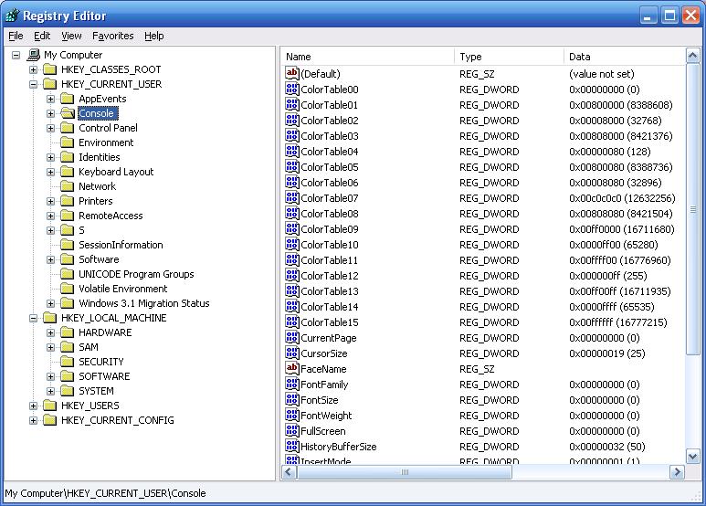Click the DWORD icon beside HistoryBufferSize

pyautogui.click(x=292, y=446)
